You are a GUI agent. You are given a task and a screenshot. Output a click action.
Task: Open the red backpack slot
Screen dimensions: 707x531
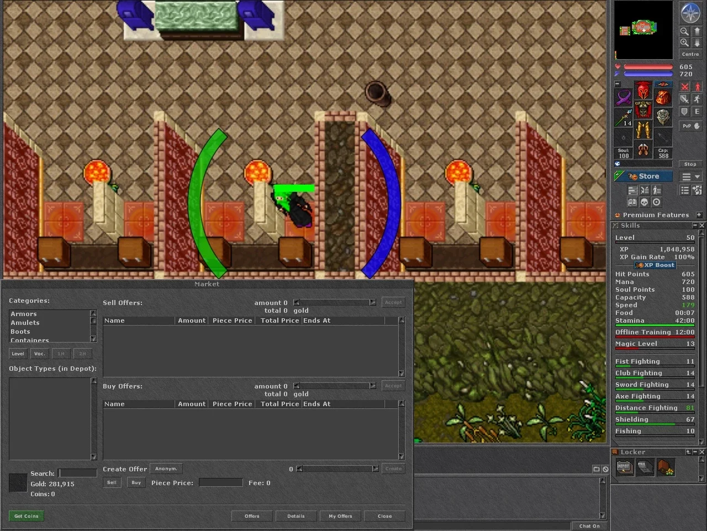point(663,98)
